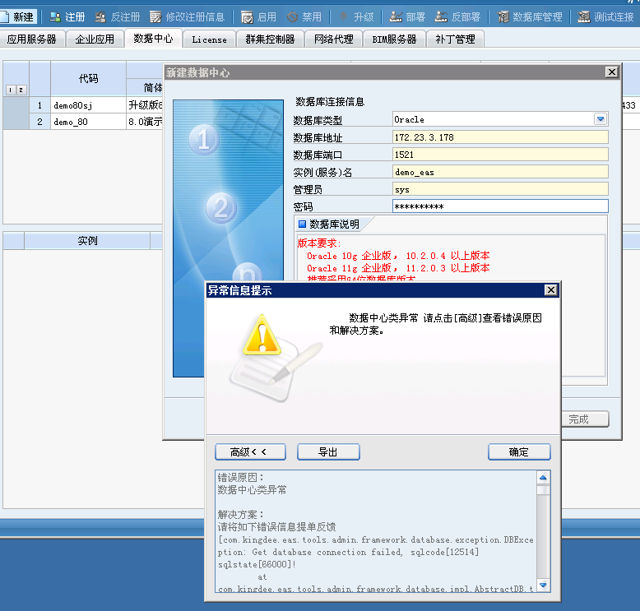Click the 测试连接 test connection icon
The image size is (640, 611).
(584, 17)
